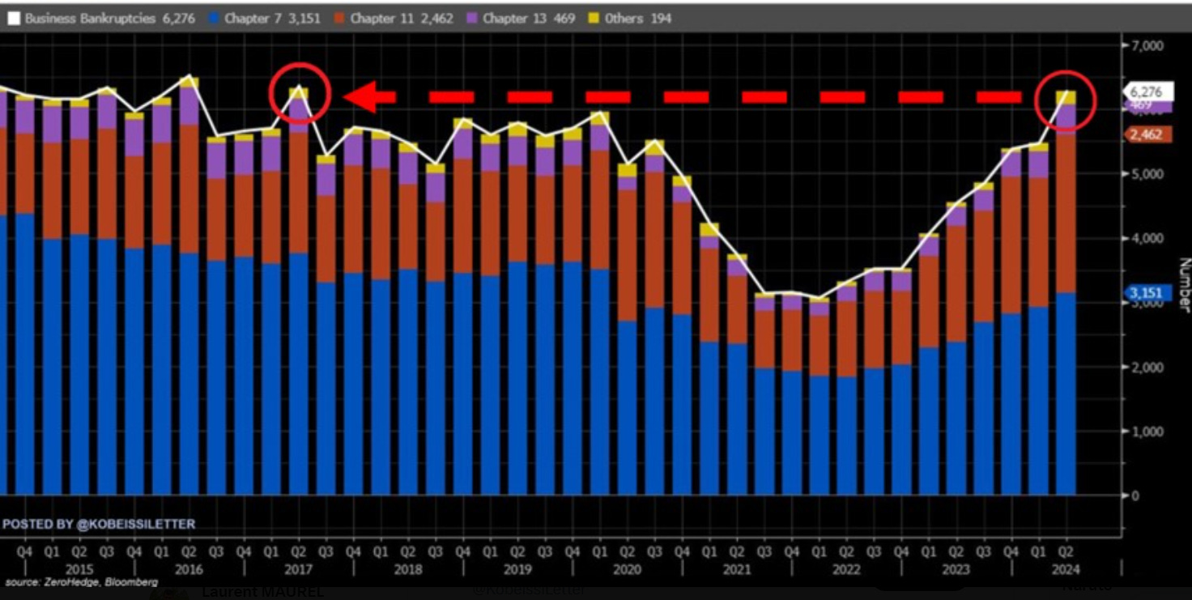The height and width of the screenshot is (600, 1192).
Task: Click the 7,000 y-axis tick label
Action: tap(1147, 45)
